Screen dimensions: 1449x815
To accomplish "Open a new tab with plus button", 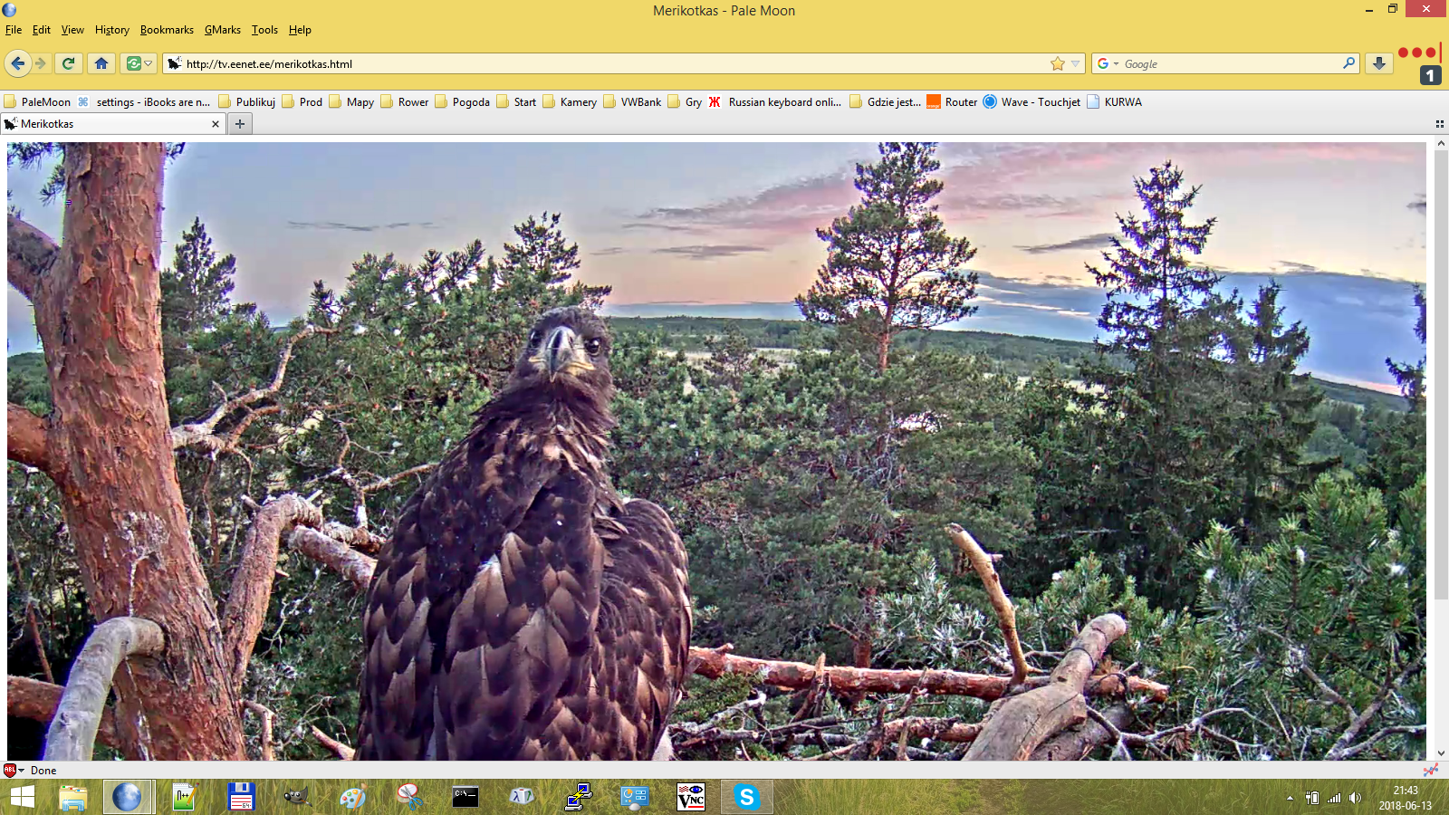I will (x=240, y=124).
